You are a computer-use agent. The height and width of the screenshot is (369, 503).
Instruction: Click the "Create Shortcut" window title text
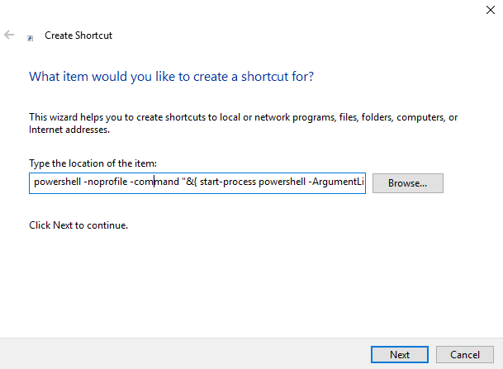[78, 35]
